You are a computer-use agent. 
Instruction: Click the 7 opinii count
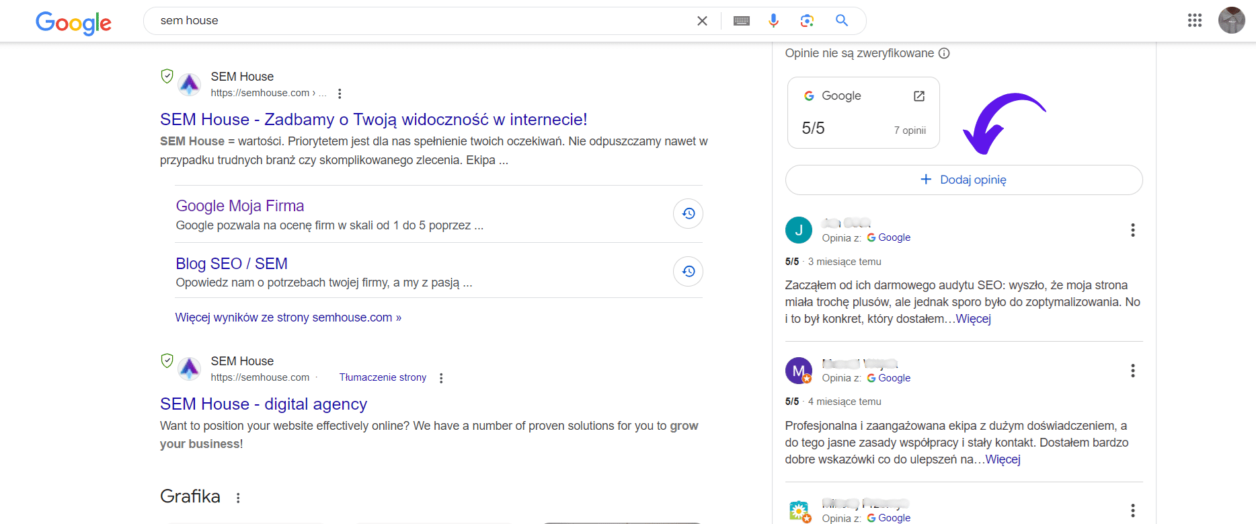(910, 130)
